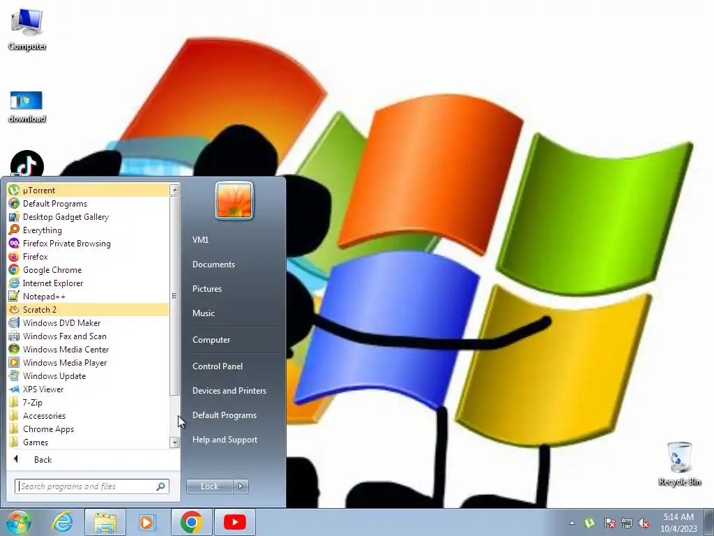Screen dimensions: 714x536
Task: Open Devices and Printers
Action: [x=229, y=391]
